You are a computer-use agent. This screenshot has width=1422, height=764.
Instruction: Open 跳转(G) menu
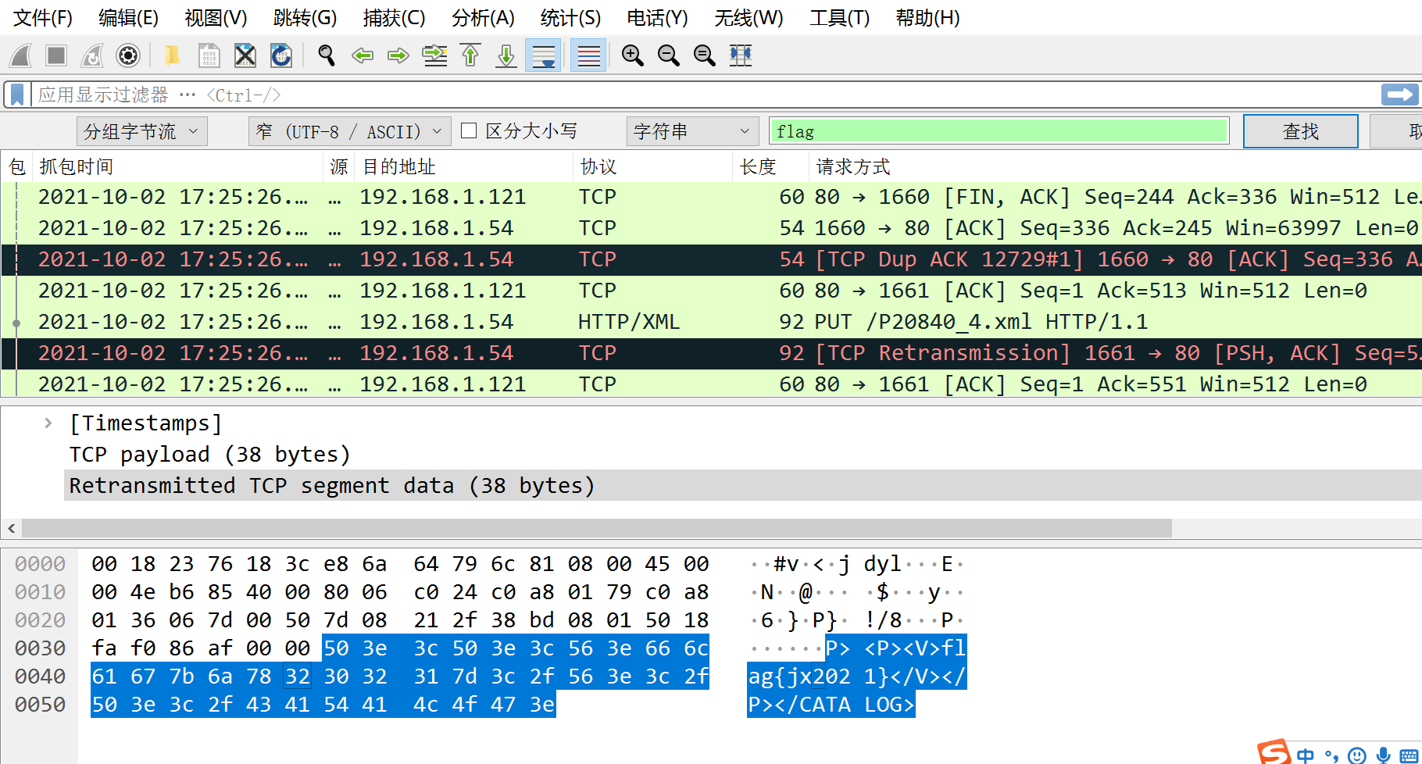click(x=305, y=18)
